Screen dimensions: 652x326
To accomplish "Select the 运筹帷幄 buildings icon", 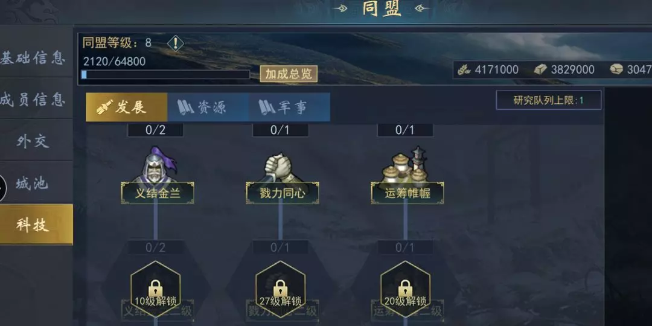I will pyautogui.click(x=406, y=165).
